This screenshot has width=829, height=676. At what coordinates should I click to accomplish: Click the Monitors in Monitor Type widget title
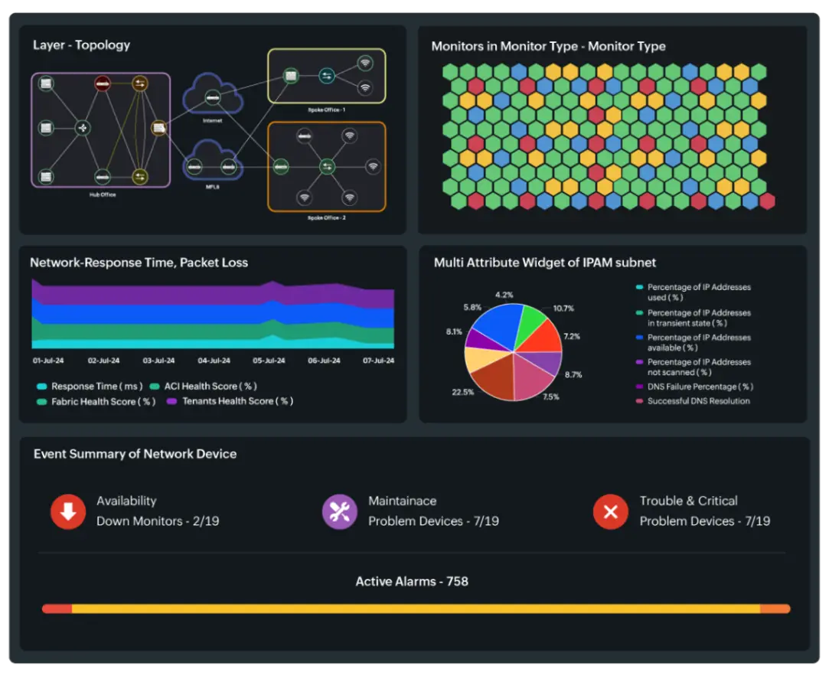pyautogui.click(x=548, y=46)
